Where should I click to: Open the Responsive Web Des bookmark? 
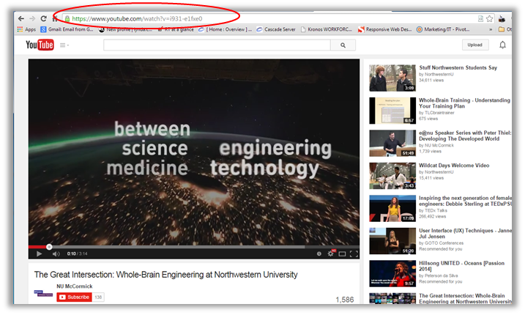384,29
